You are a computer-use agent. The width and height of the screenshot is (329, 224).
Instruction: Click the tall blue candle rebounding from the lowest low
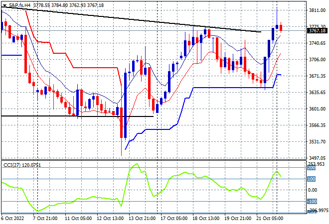click(126, 105)
